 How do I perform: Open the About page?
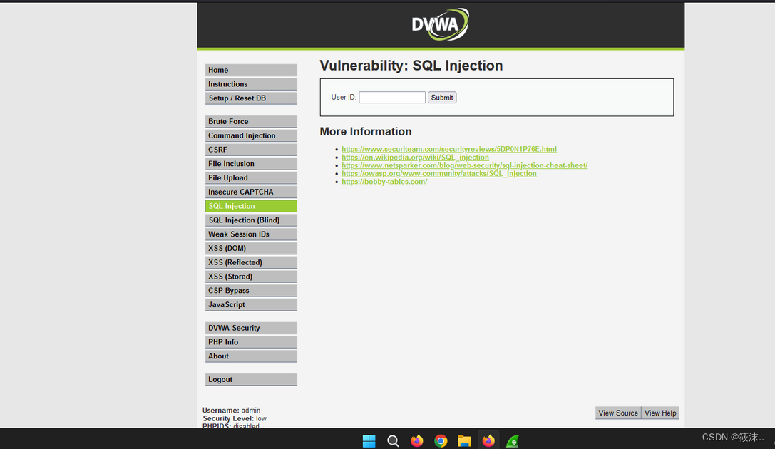click(251, 356)
